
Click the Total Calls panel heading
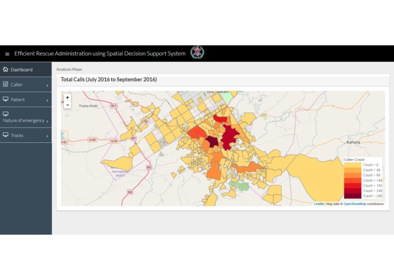point(109,79)
